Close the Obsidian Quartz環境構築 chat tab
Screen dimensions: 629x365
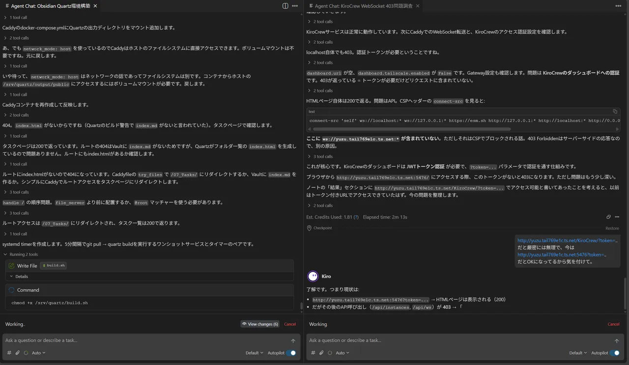95,6
